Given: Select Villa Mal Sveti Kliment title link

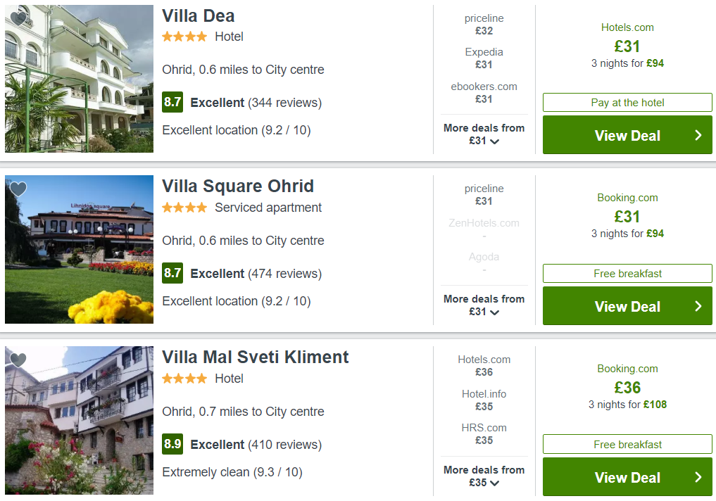Looking at the screenshot, I should point(256,357).
